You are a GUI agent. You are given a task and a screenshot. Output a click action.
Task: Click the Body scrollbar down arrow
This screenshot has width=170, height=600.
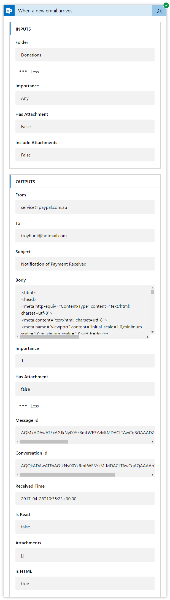(152, 332)
